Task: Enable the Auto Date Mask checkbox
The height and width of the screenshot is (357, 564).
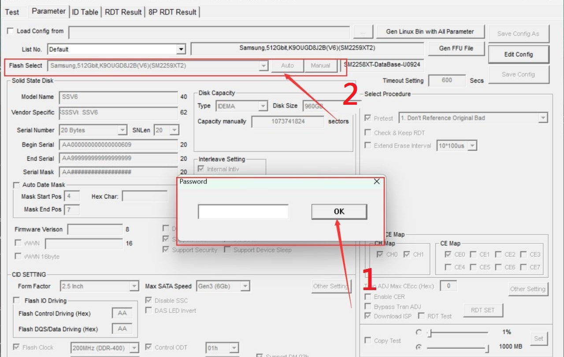Action: 17,185
